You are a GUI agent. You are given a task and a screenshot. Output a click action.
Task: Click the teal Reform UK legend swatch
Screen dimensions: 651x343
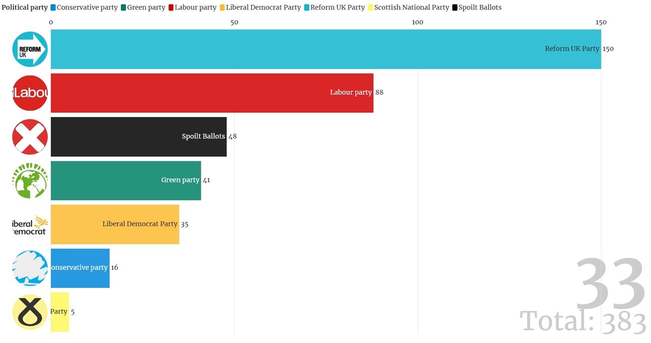tap(307, 8)
